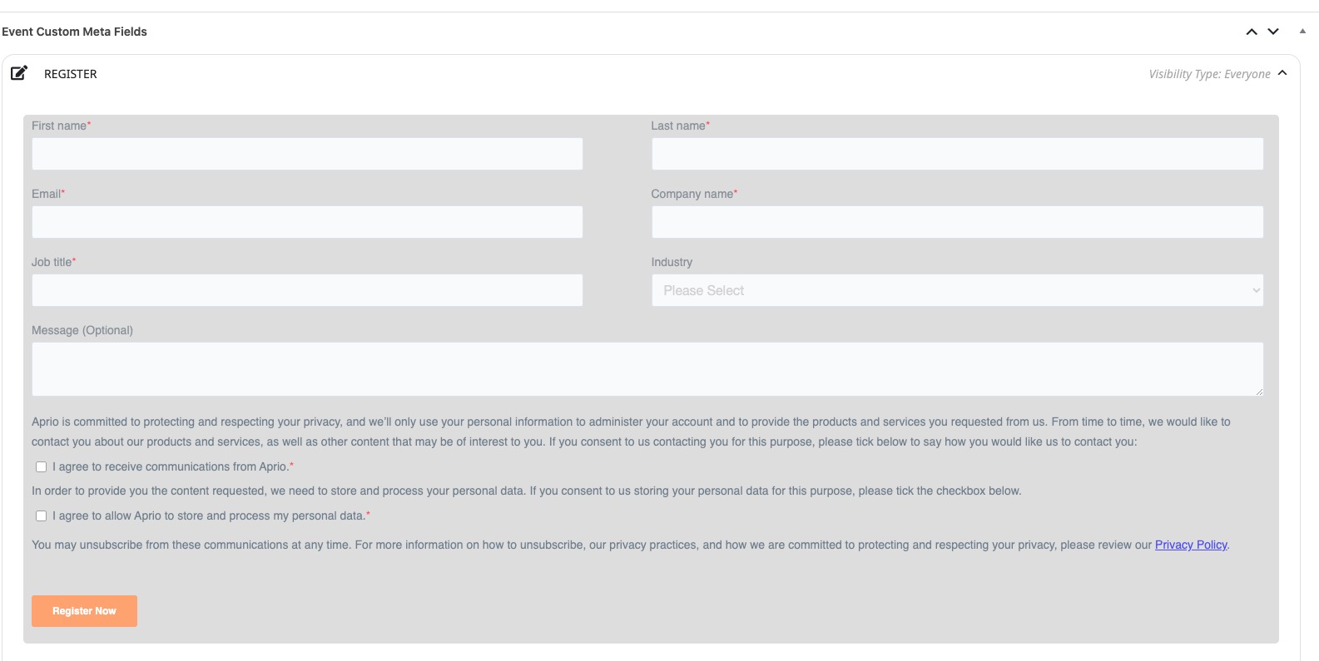Click the edit pencil icon beside REGISTER
The height and width of the screenshot is (661, 1319).
point(19,73)
